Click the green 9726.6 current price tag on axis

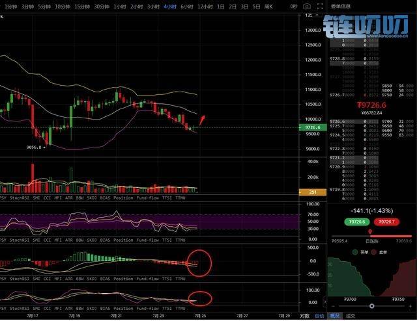313,127
